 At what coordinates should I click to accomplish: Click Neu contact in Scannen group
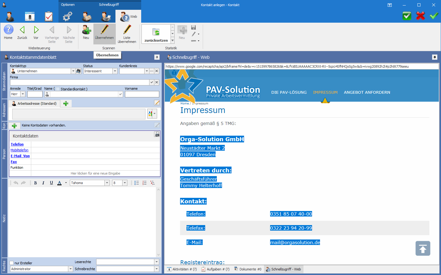[86, 32]
